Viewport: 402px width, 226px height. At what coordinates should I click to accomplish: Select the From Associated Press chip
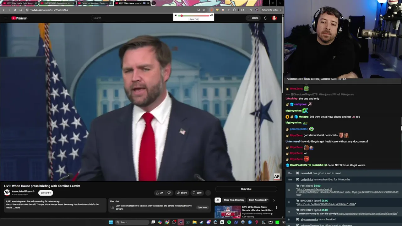click(x=259, y=200)
